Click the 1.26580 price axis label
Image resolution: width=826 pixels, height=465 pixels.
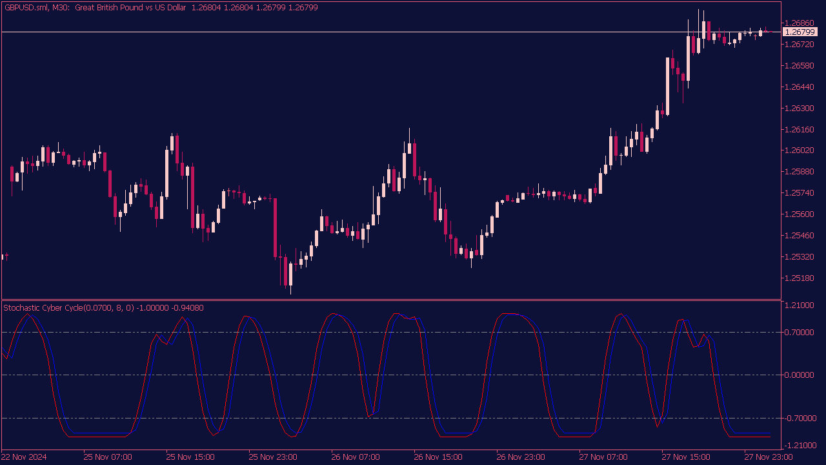pyautogui.click(x=801, y=66)
